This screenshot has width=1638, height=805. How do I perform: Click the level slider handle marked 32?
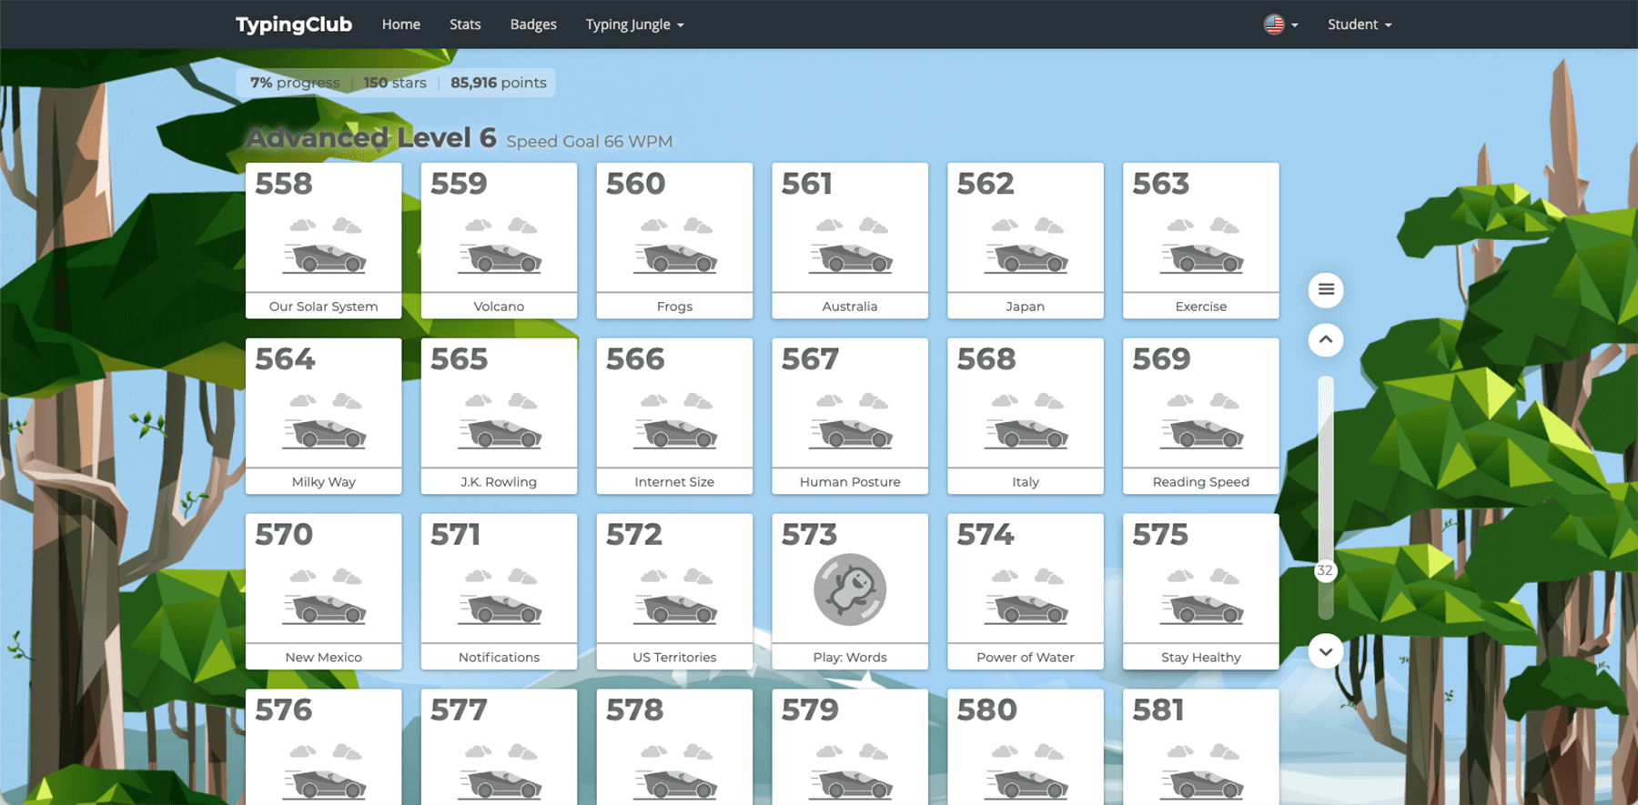point(1325,571)
